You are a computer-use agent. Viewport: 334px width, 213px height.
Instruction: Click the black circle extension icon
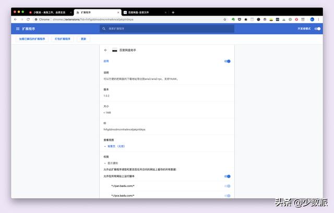[258, 19]
